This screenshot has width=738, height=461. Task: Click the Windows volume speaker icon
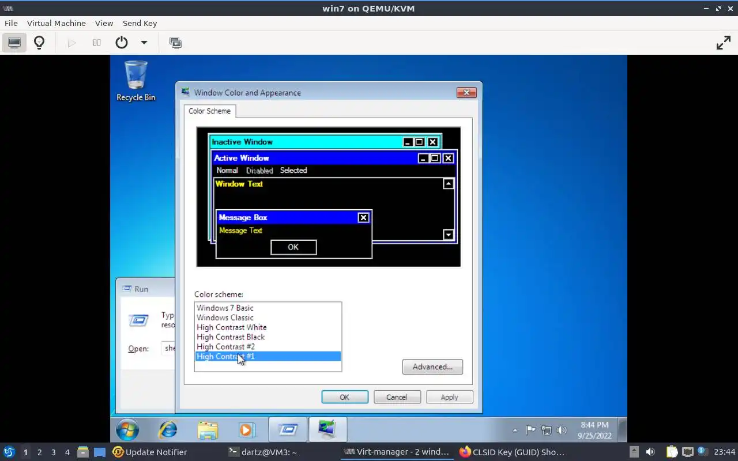coord(562,430)
